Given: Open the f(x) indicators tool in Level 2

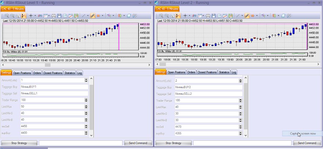Looking at the screenshot, I should (194, 16).
